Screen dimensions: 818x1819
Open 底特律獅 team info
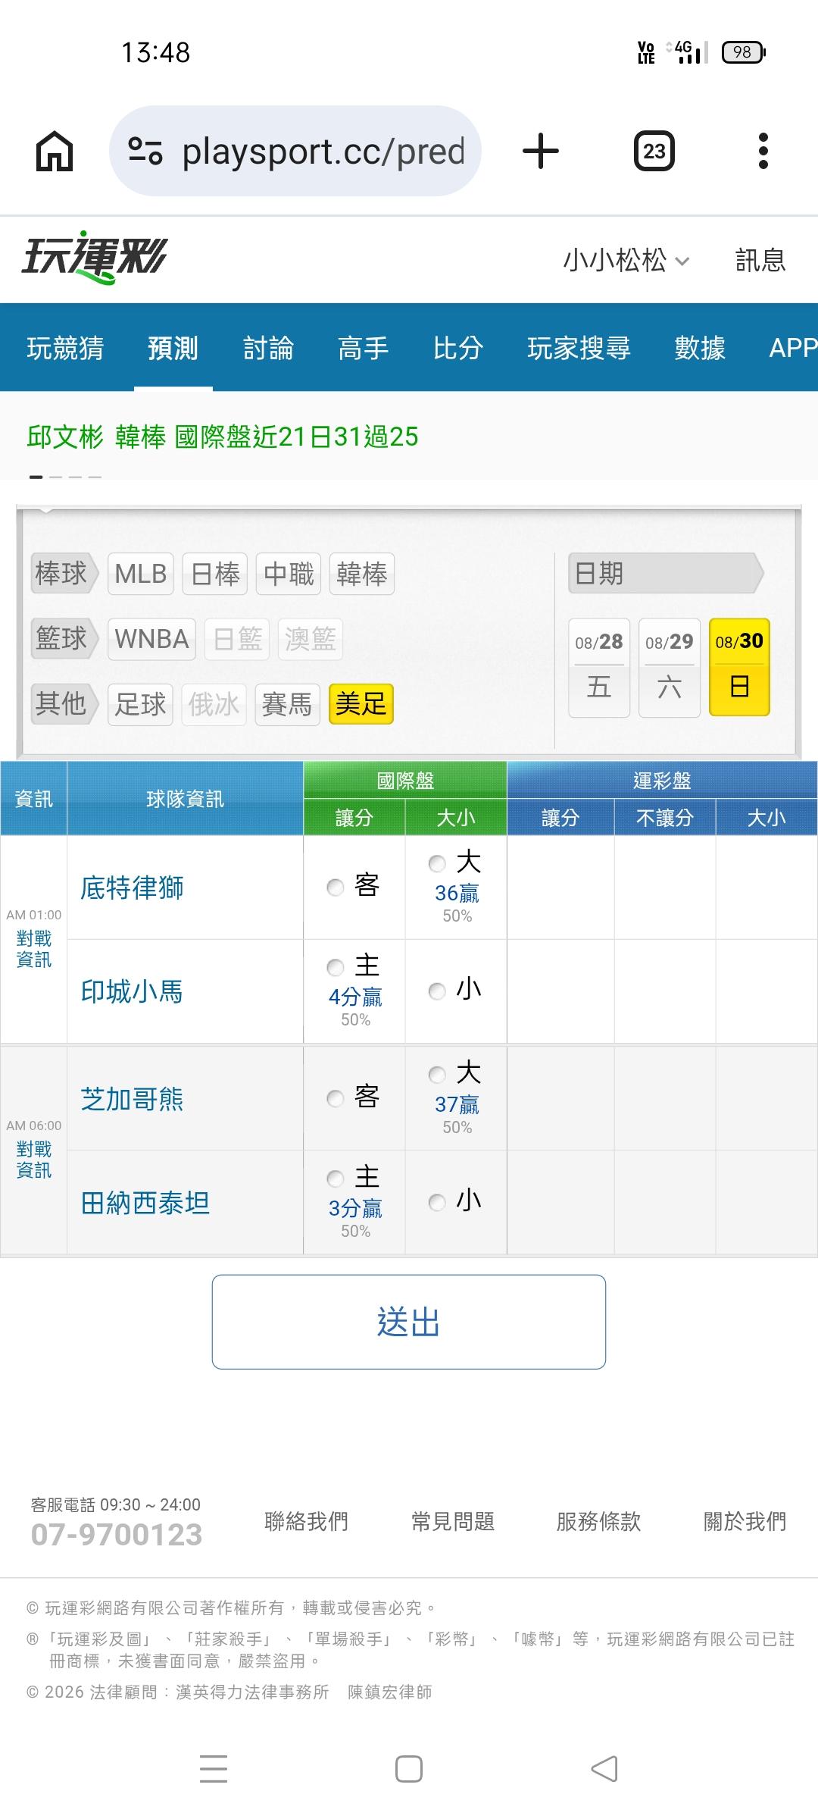click(x=132, y=888)
